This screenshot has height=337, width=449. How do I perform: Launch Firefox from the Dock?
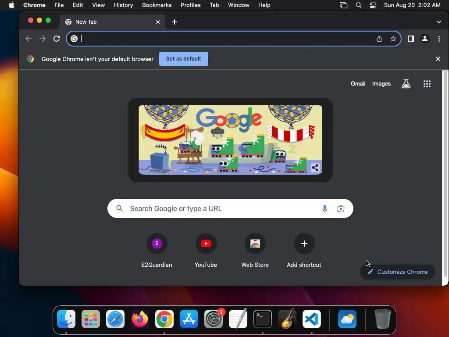(x=140, y=319)
